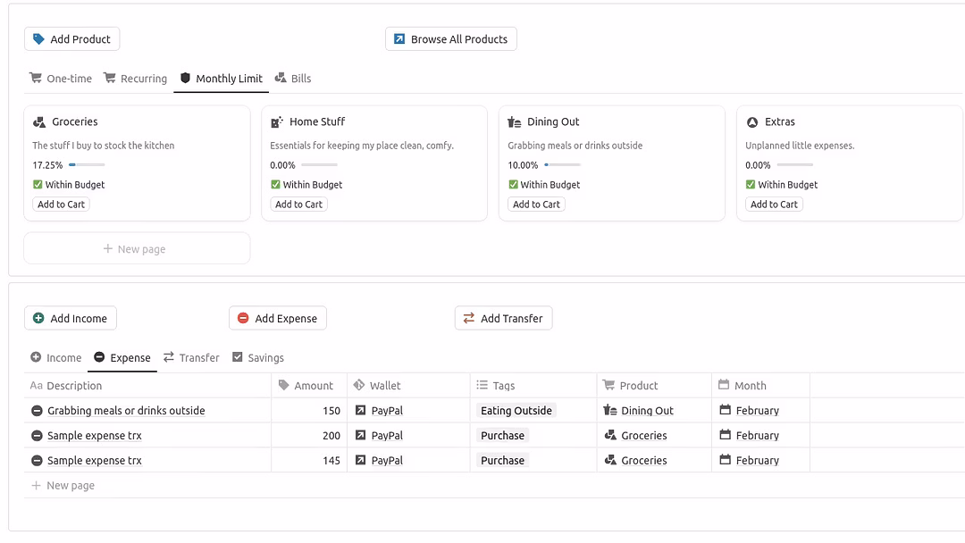The height and width of the screenshot is (543, 965).
Task: Click the Within Budget checkmark on Extras
Action: pos(751,185)
